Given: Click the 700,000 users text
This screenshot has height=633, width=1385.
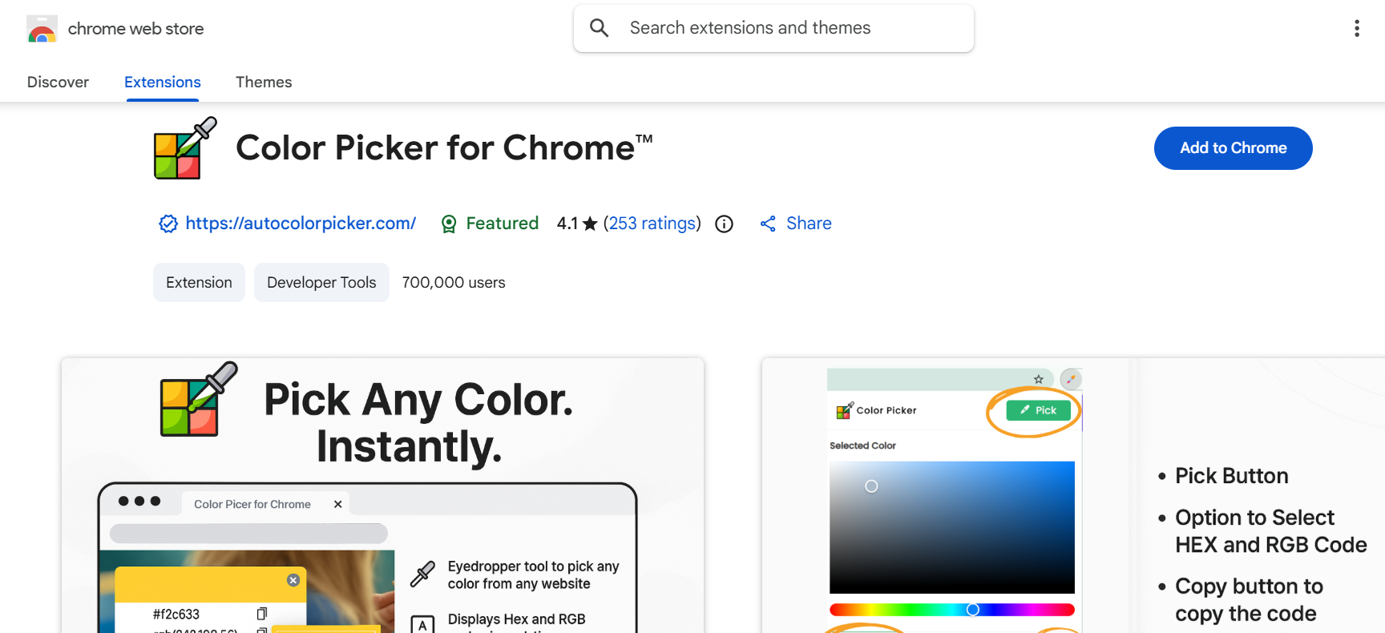Looking at the screenshot, I should [454, 283].
